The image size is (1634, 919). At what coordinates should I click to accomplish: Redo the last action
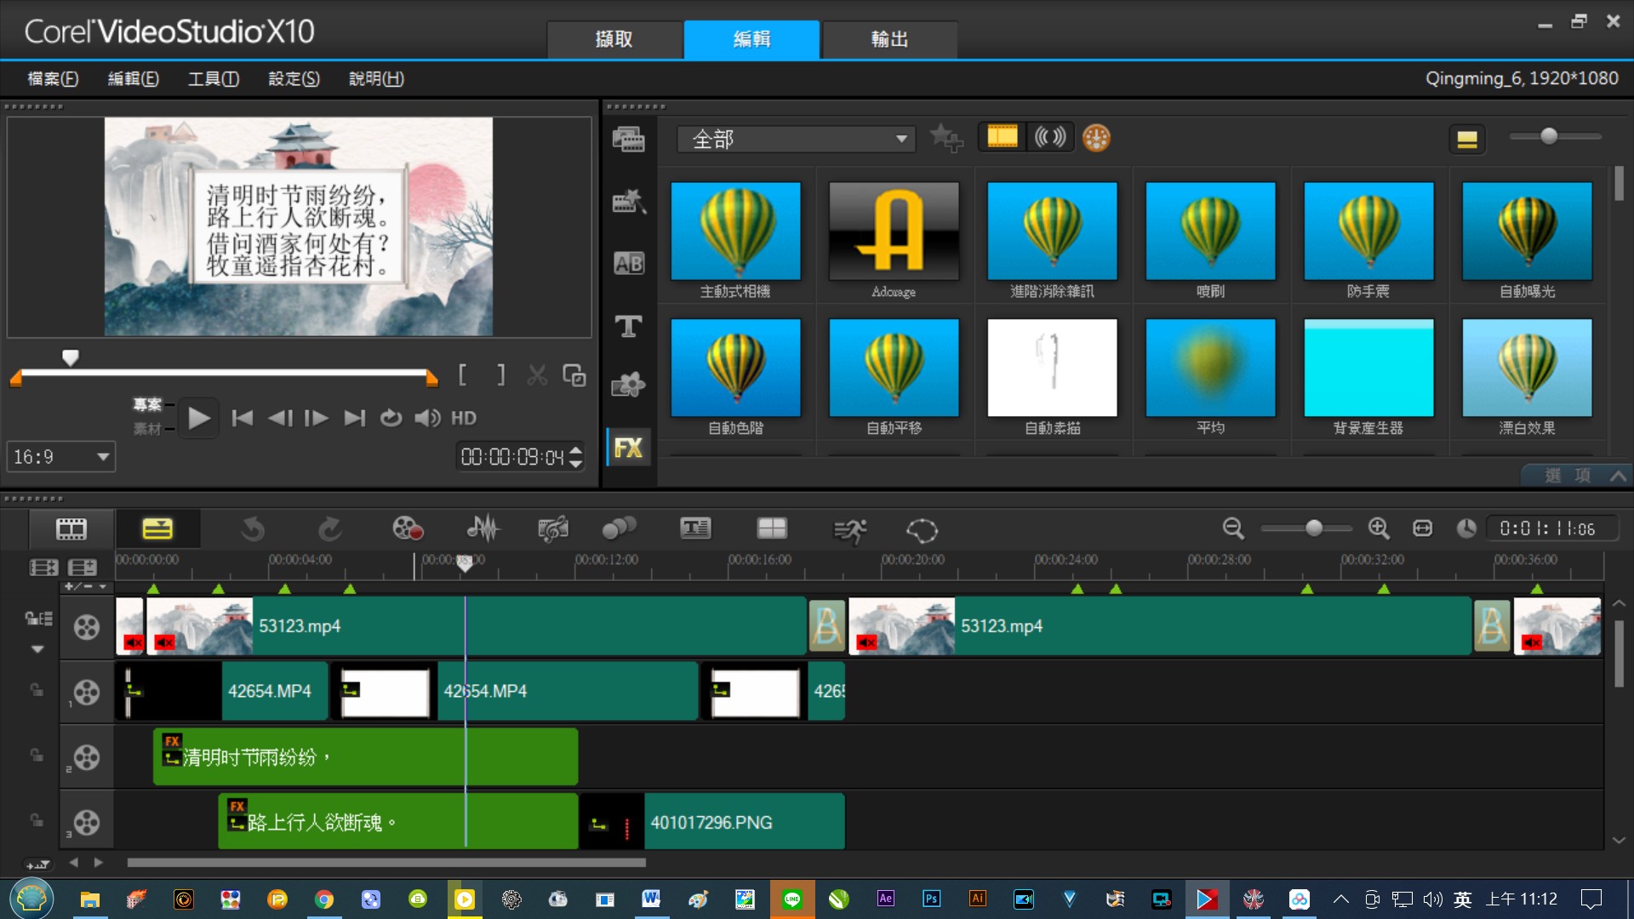330,529
